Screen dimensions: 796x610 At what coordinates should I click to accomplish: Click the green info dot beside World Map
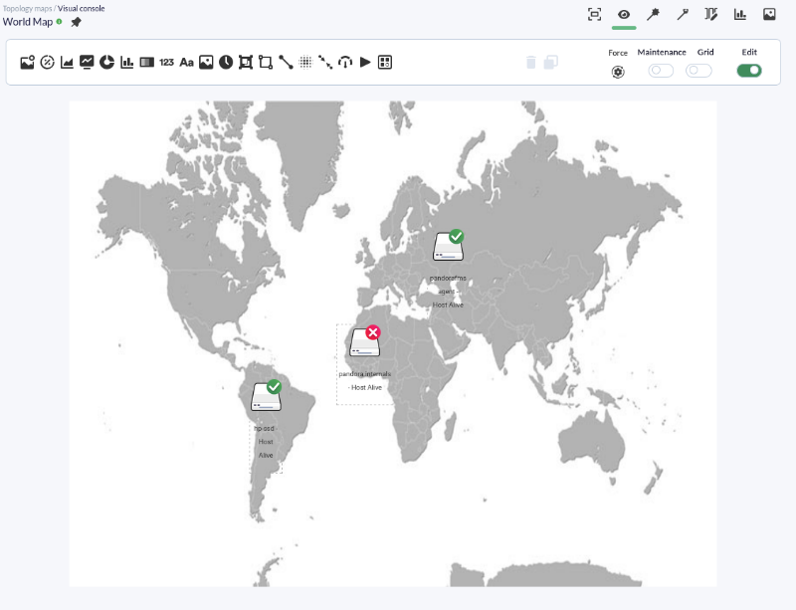tap(60, 22)
